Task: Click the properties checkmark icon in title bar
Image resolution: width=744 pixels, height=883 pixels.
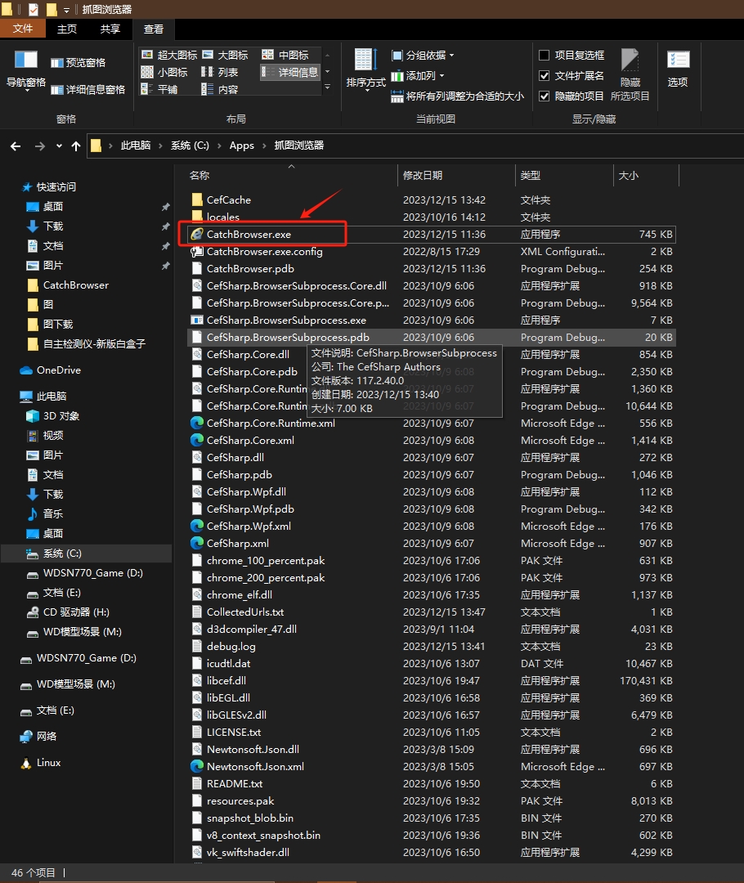Action: pos(34,10)
